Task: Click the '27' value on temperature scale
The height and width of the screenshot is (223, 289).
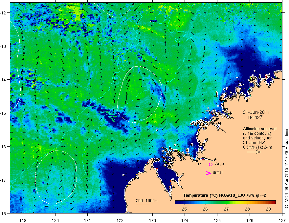Action: (x=226, y=209)
